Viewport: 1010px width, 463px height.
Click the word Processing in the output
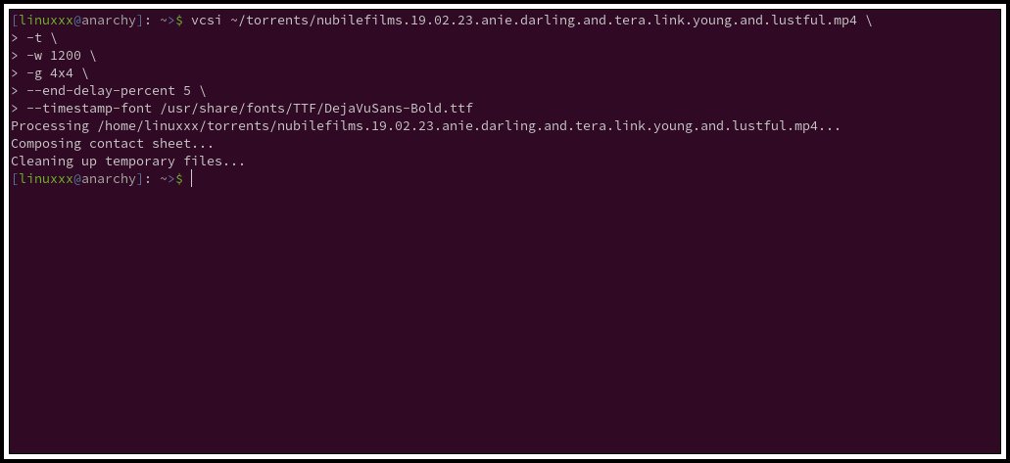[x=50, y=125]
